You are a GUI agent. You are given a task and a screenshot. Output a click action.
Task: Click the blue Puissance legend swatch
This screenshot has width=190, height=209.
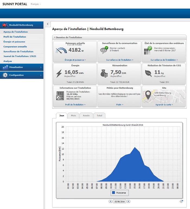click(x=113, y=193)
